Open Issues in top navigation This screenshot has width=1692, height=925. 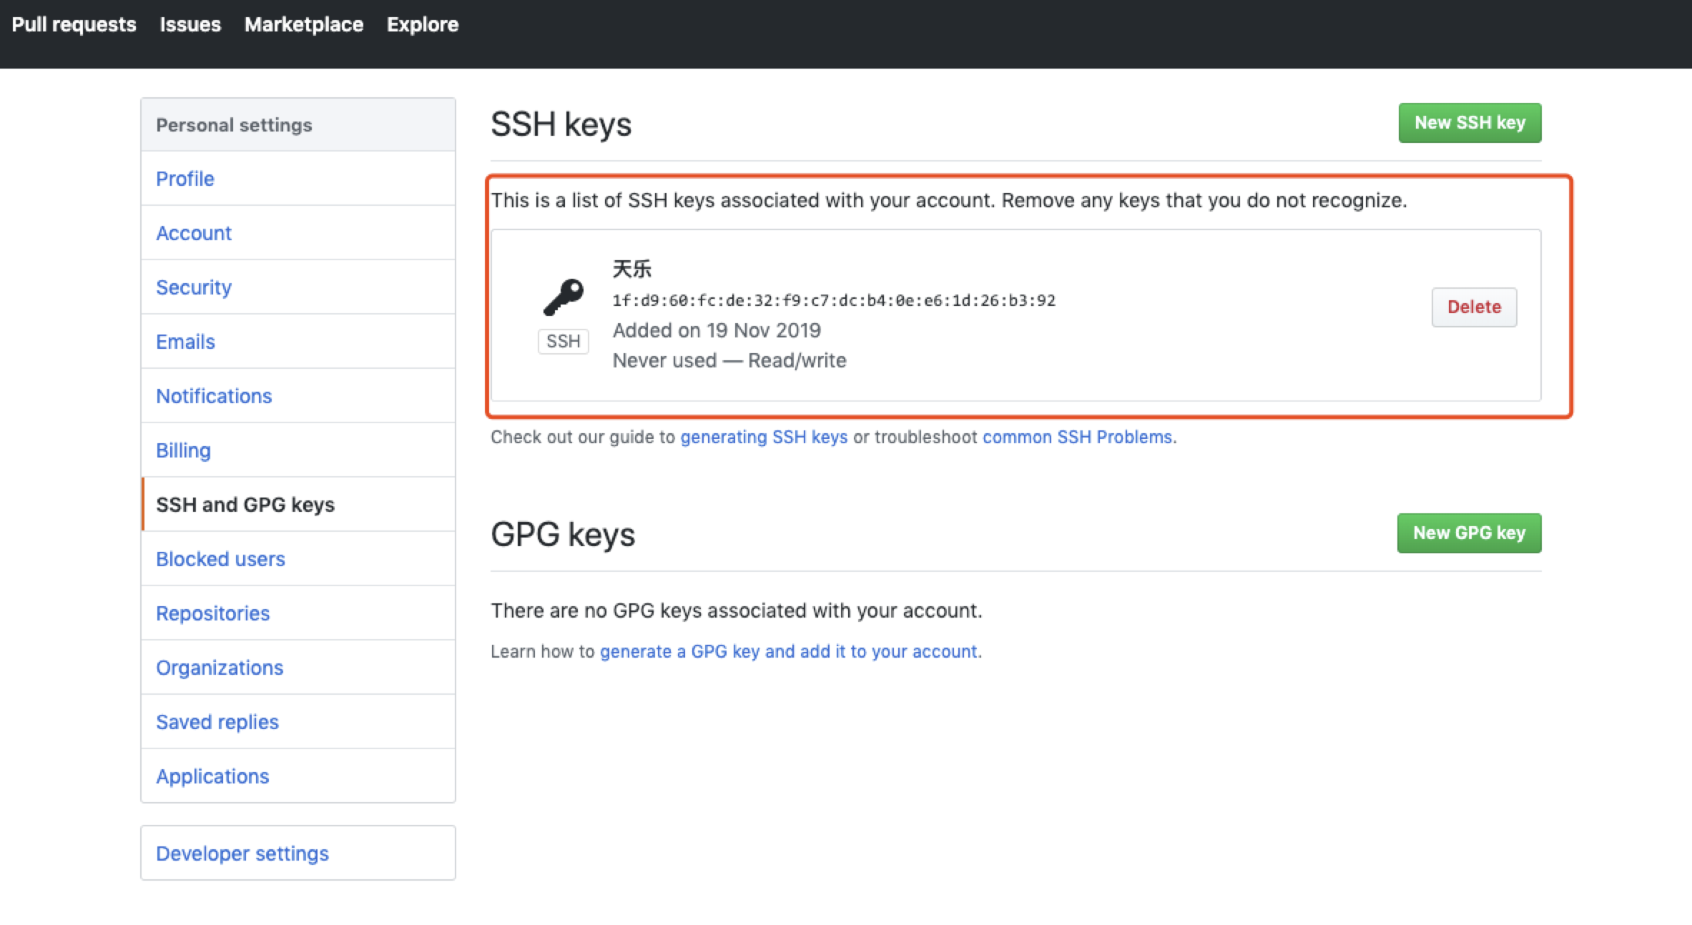pyautogui.click(x=190, y=24)
